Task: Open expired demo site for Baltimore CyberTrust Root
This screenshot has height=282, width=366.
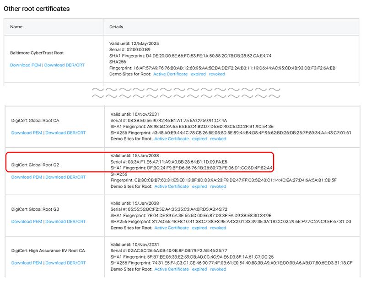Action: (x=198, y=74)
